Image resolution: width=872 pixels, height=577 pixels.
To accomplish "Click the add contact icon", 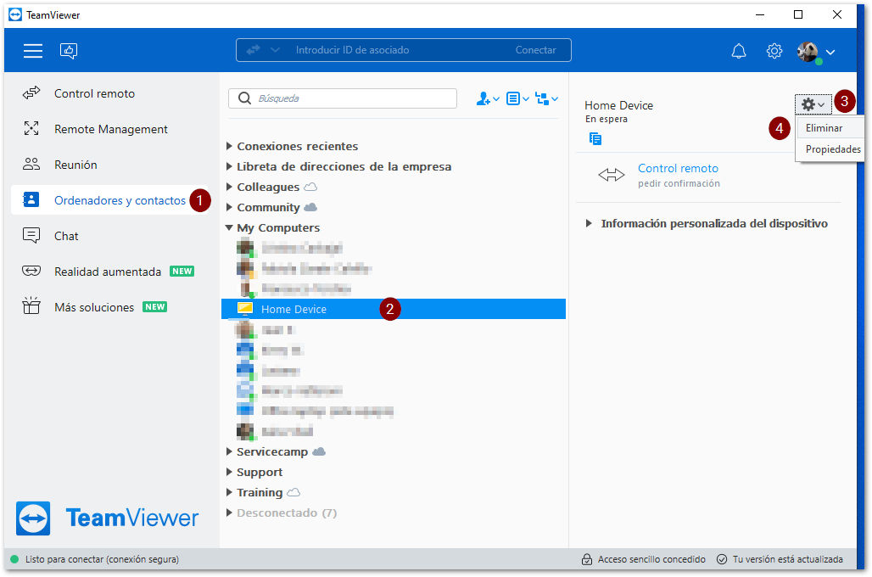I will 487,98.
